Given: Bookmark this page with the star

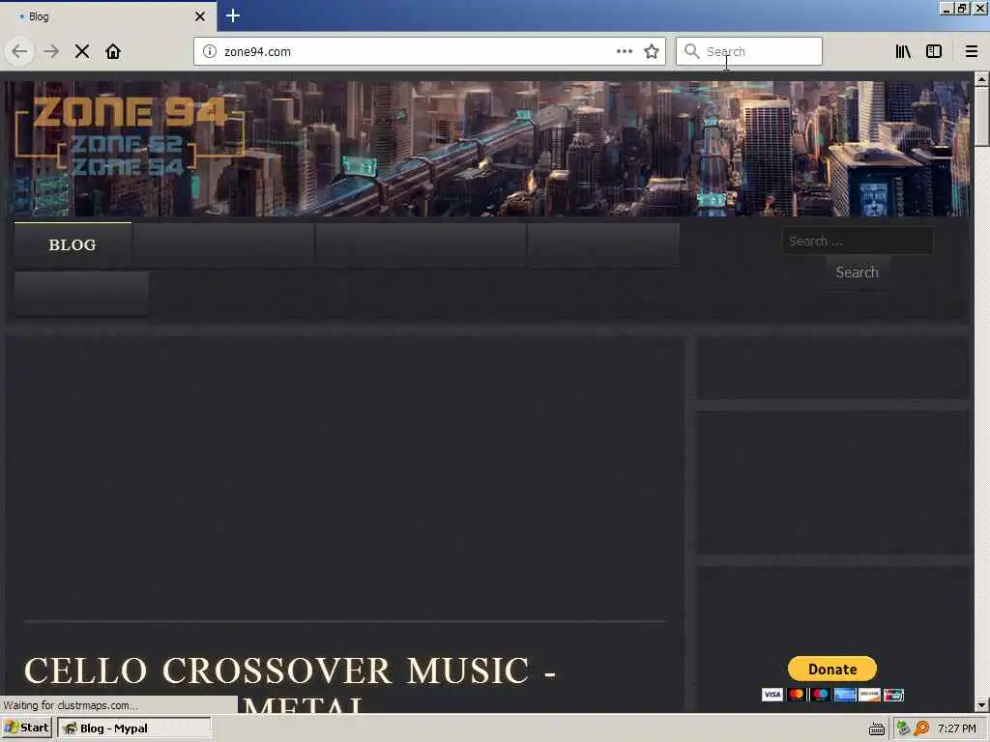Looking at the screenshot, I should [652, 51].
